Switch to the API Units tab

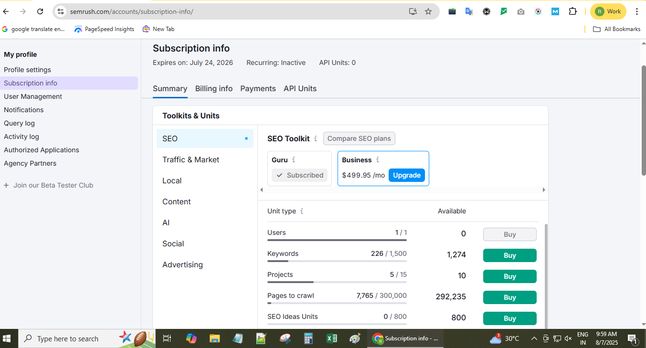click(300, 88)
